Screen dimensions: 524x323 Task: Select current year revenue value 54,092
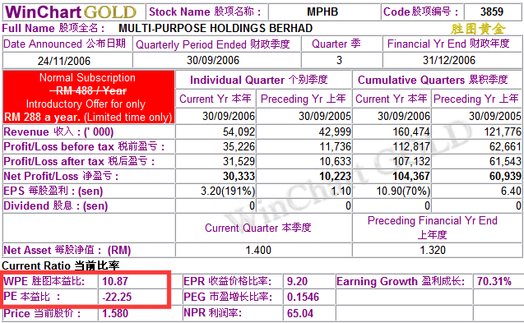(x=239, y=132)
